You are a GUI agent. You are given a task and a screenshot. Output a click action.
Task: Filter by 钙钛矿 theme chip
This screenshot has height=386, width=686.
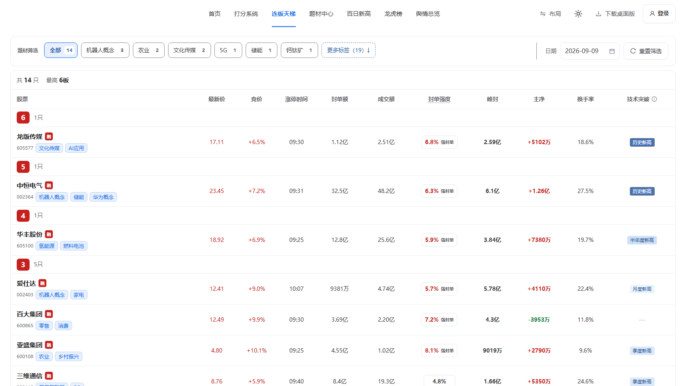299,50
